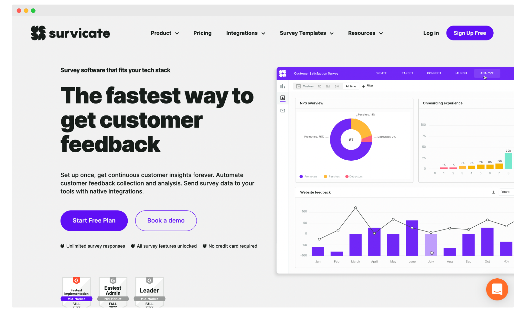Click the Start Free Plan button
This screenshot has height=312, width=526.
click(94, 220)
